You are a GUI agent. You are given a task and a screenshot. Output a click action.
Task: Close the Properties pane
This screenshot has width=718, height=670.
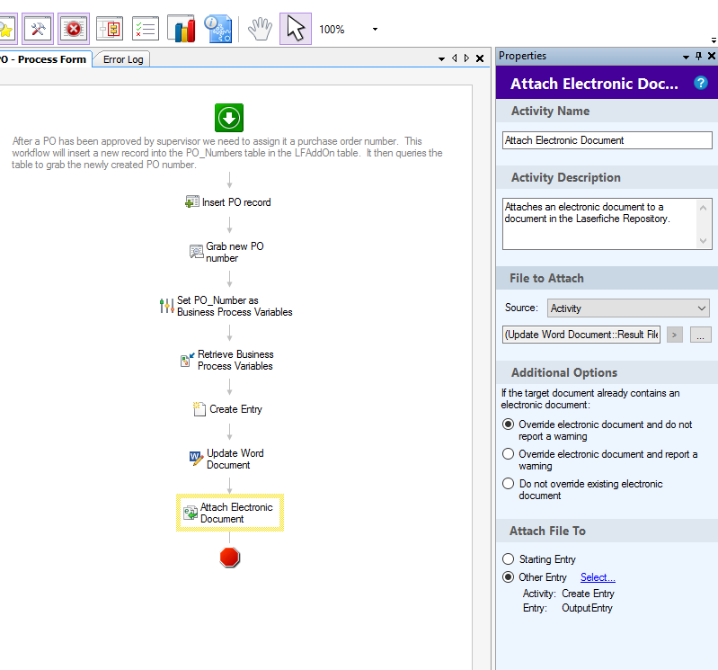[x=712, y=56]
